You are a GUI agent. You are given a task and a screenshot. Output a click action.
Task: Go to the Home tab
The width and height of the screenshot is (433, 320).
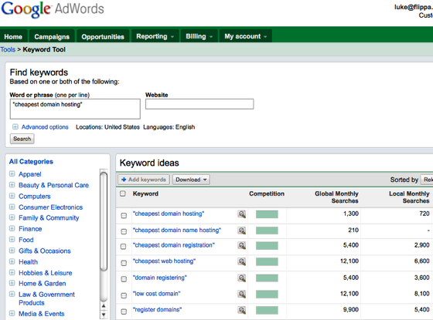pos(13,37)
